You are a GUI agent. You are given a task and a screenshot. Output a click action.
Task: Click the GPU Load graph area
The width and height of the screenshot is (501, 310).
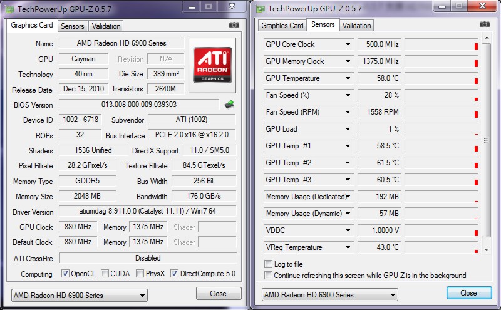[442, 129]
